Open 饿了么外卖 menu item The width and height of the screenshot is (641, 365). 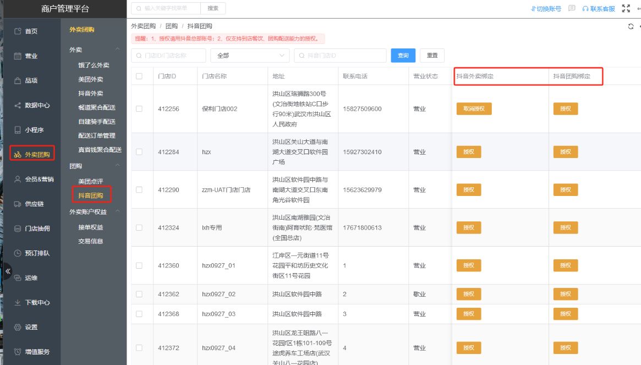[x=94, y=65]
